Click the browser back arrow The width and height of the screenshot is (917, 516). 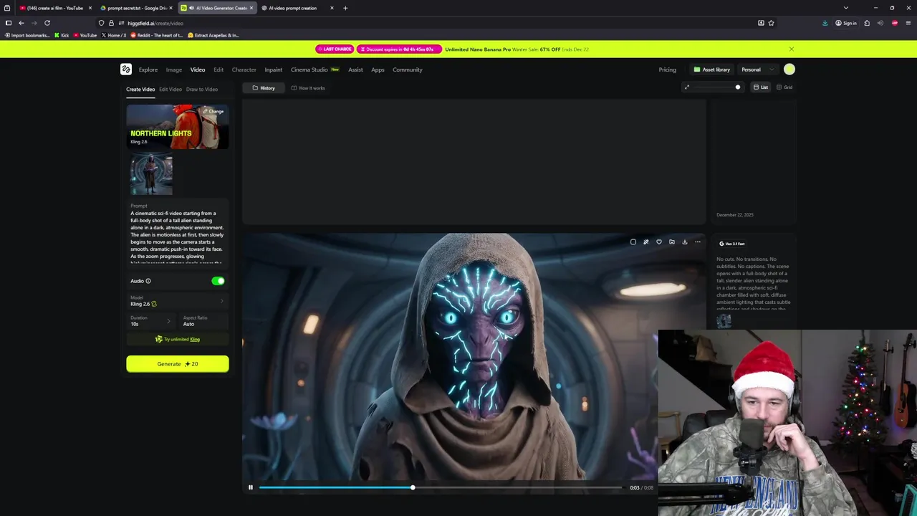coord(21,23)
